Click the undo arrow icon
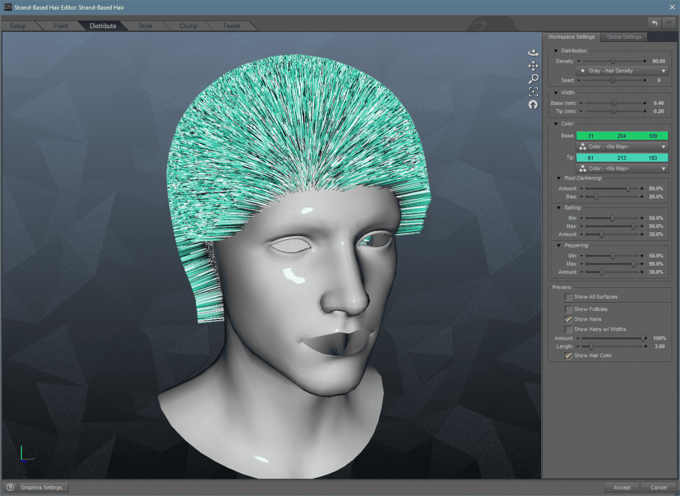The image size is (680, 496). (654, 23)
